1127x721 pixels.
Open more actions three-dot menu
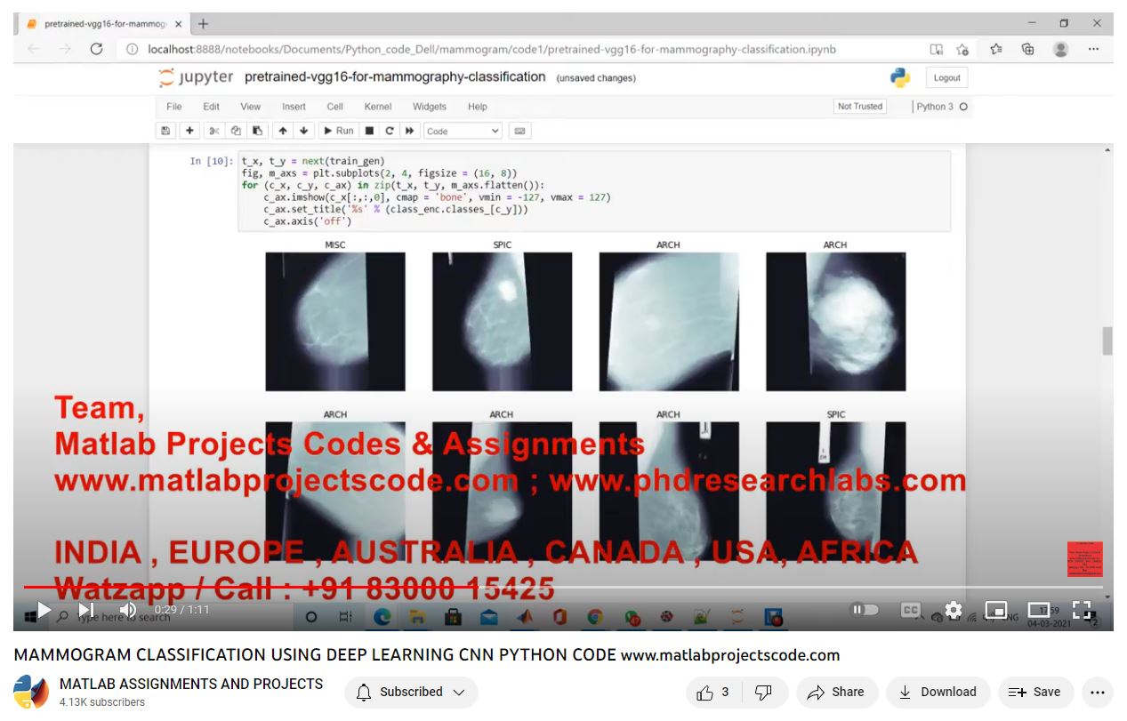click(x=1097, y=692)
